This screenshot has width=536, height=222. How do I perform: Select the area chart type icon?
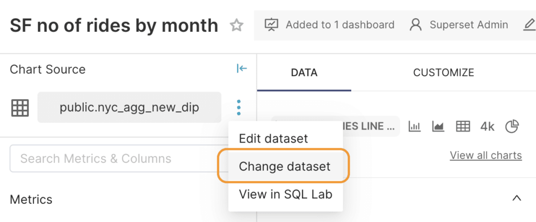pyautogui.click(x=438, y=126)
